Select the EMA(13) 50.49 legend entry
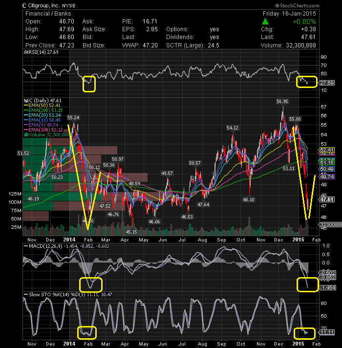 pos(42,120)
